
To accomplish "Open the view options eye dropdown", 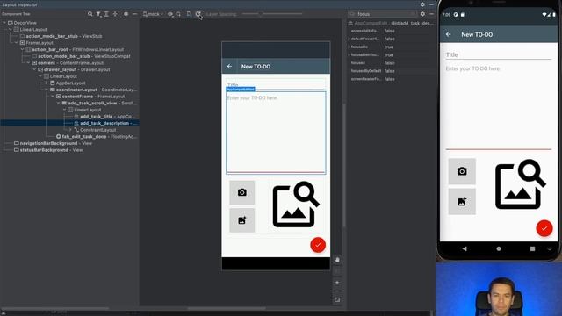I will [x=170, y=14].
